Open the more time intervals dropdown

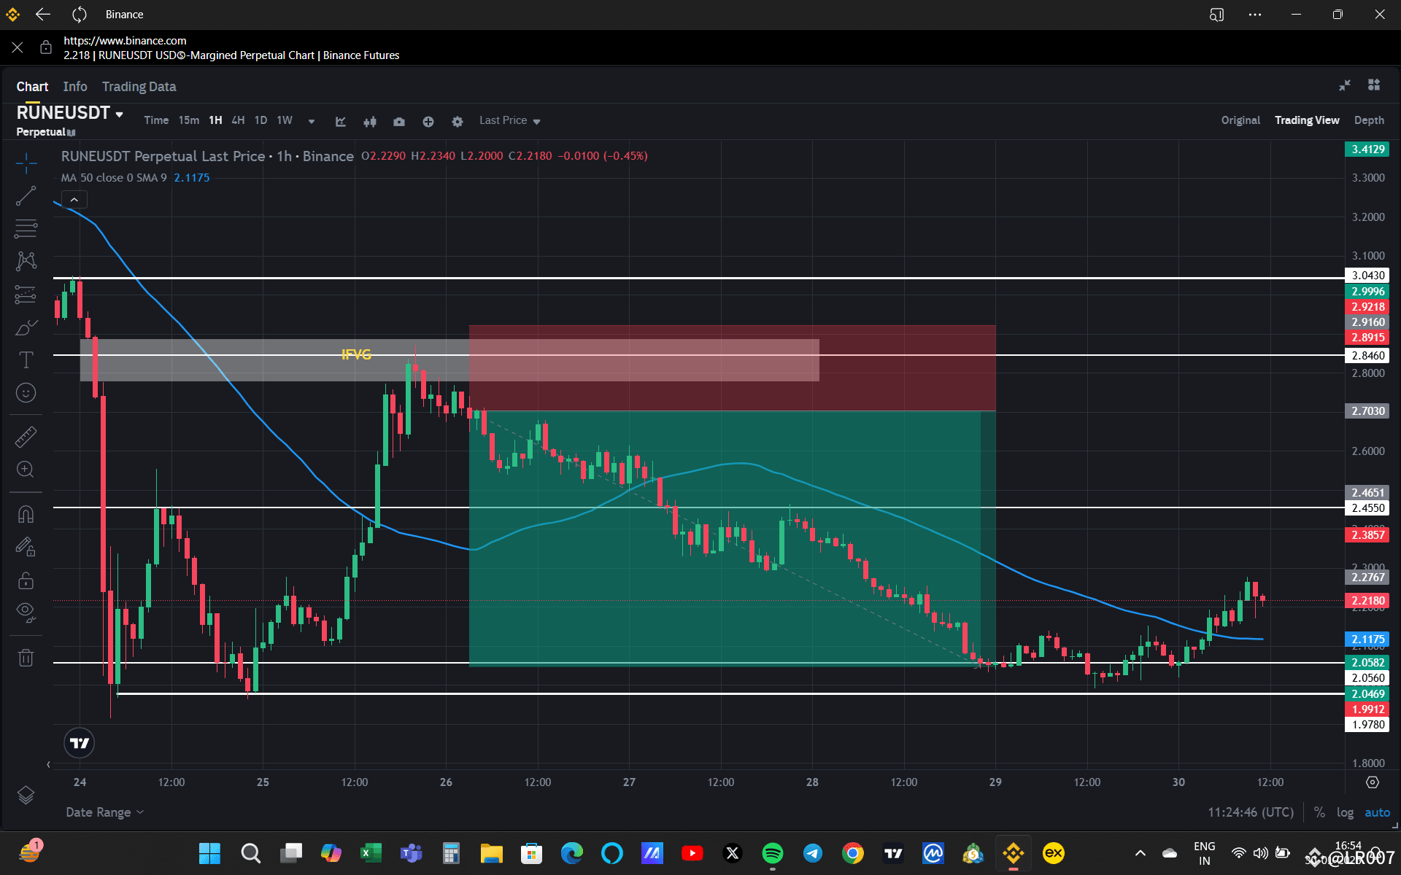(312, 121)
